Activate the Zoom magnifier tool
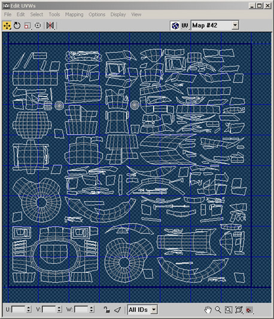The image size is (274, 319). [218, 310]
